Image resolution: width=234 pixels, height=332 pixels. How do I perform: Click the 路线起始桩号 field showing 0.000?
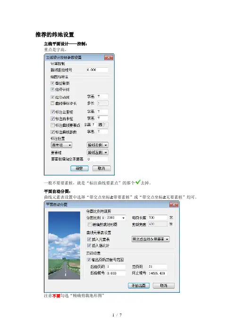click(97, 70)
